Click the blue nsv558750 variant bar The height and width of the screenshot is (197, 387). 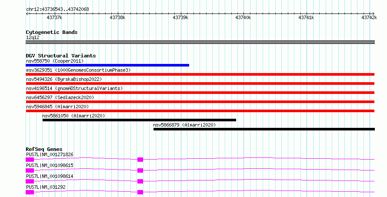coord(107,65)
